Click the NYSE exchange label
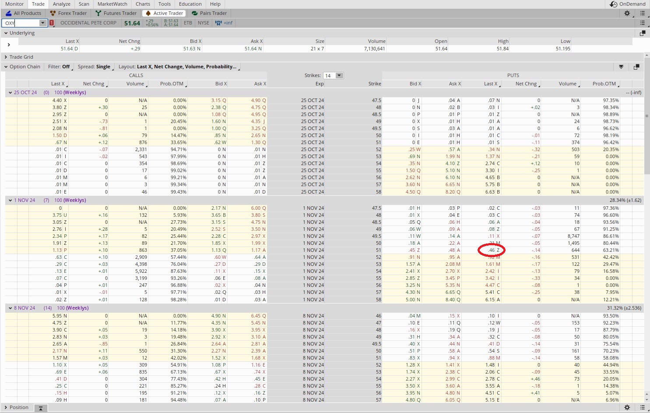 [x=203, y=23]
